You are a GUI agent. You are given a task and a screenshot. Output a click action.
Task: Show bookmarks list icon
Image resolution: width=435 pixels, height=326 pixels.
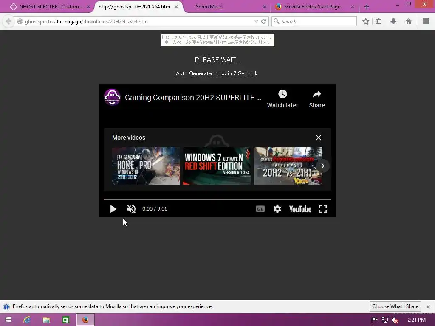click(379, 21)
